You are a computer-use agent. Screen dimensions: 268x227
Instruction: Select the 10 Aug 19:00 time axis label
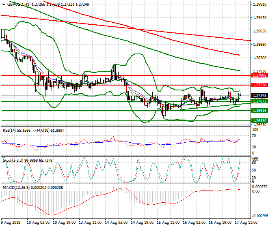tap(64, 223)
